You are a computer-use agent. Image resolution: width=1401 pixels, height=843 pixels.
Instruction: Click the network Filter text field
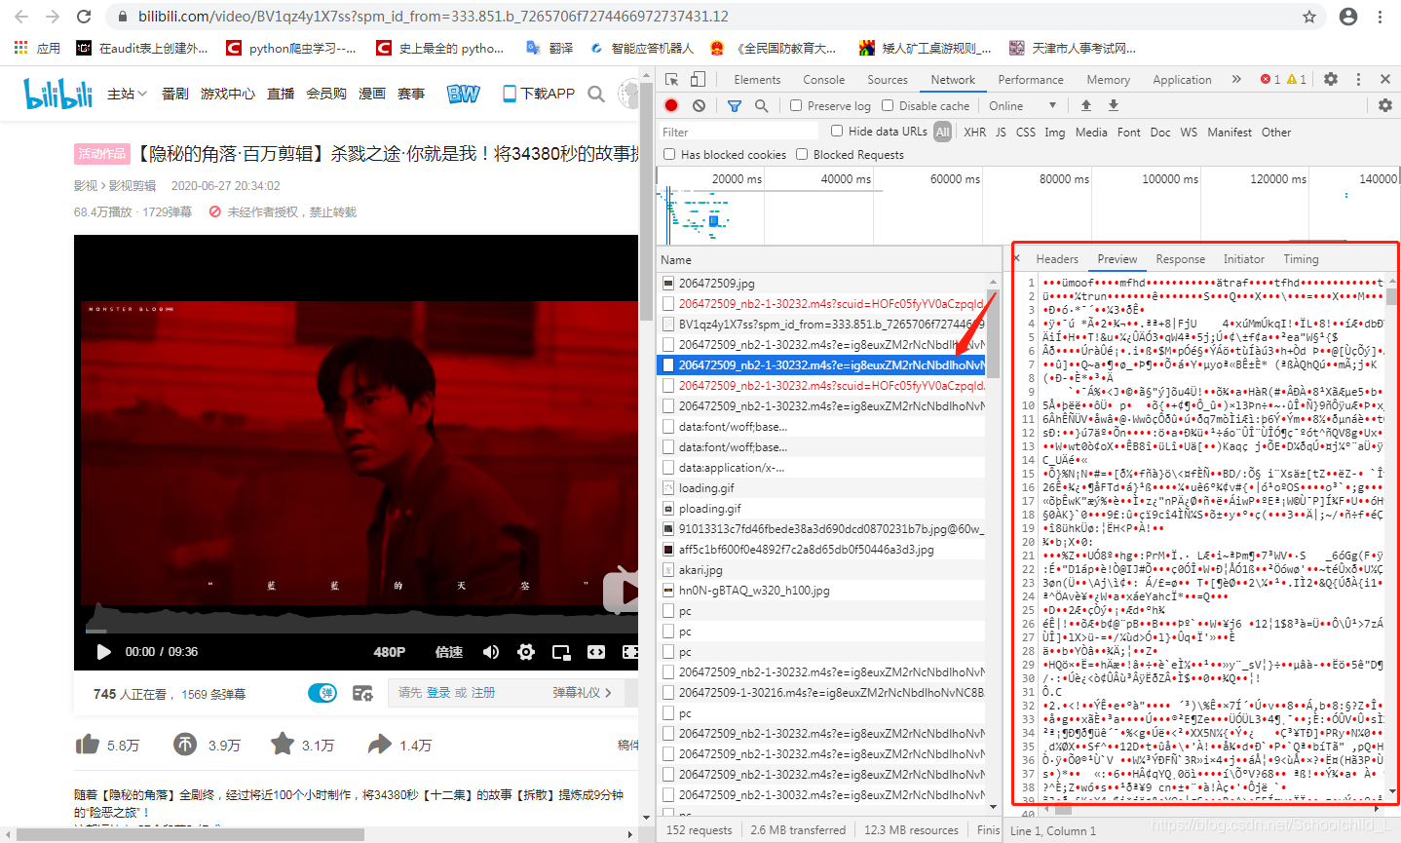click(x=740, y=132)
